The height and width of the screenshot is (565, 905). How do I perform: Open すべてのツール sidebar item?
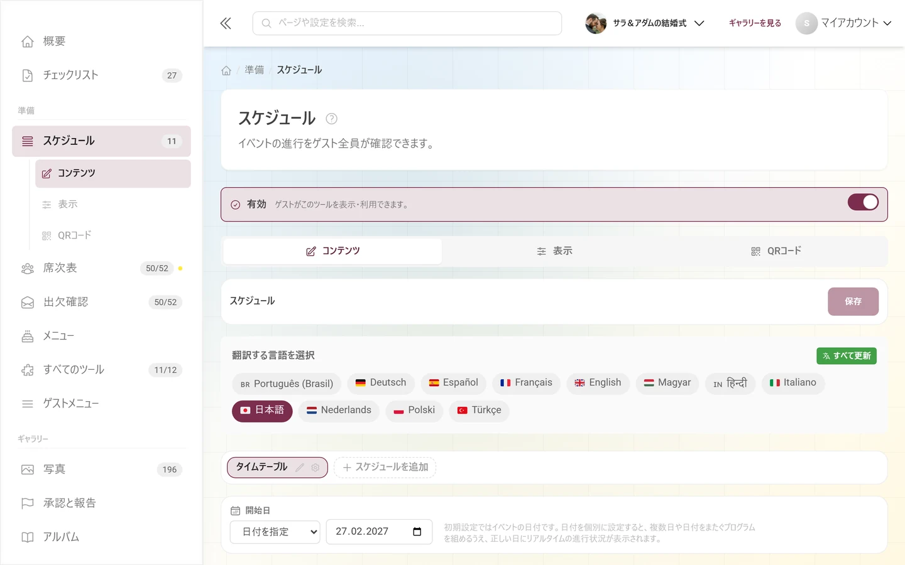(x=101, y=370)
